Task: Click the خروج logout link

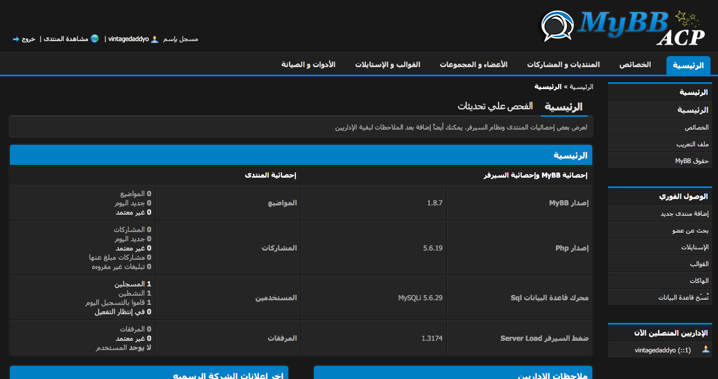Action: pyautogui.click(x=29, y=39)
